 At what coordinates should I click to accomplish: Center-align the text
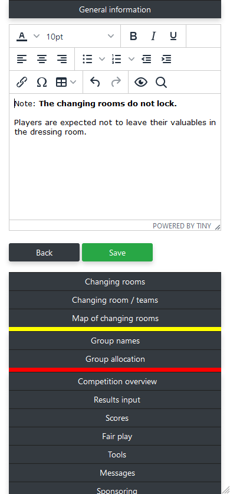42,59
